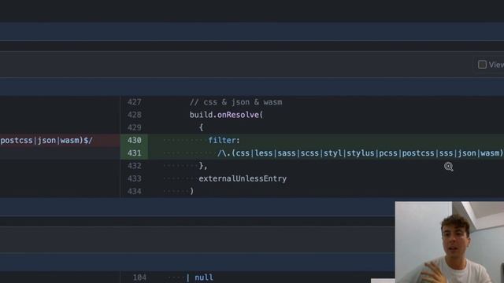The width and height of the screenshot is (504, 283).
Task: Click the '| null' code line
Action: (199, 277)
